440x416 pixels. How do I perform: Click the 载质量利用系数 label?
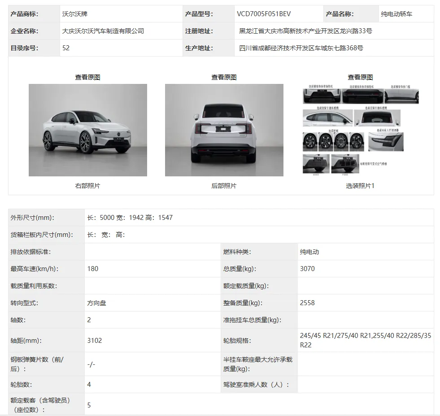click(34, 286)
